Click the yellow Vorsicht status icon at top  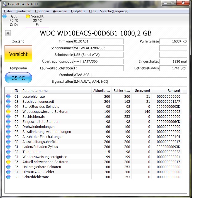pyautogui.click(x=28, y=16)
